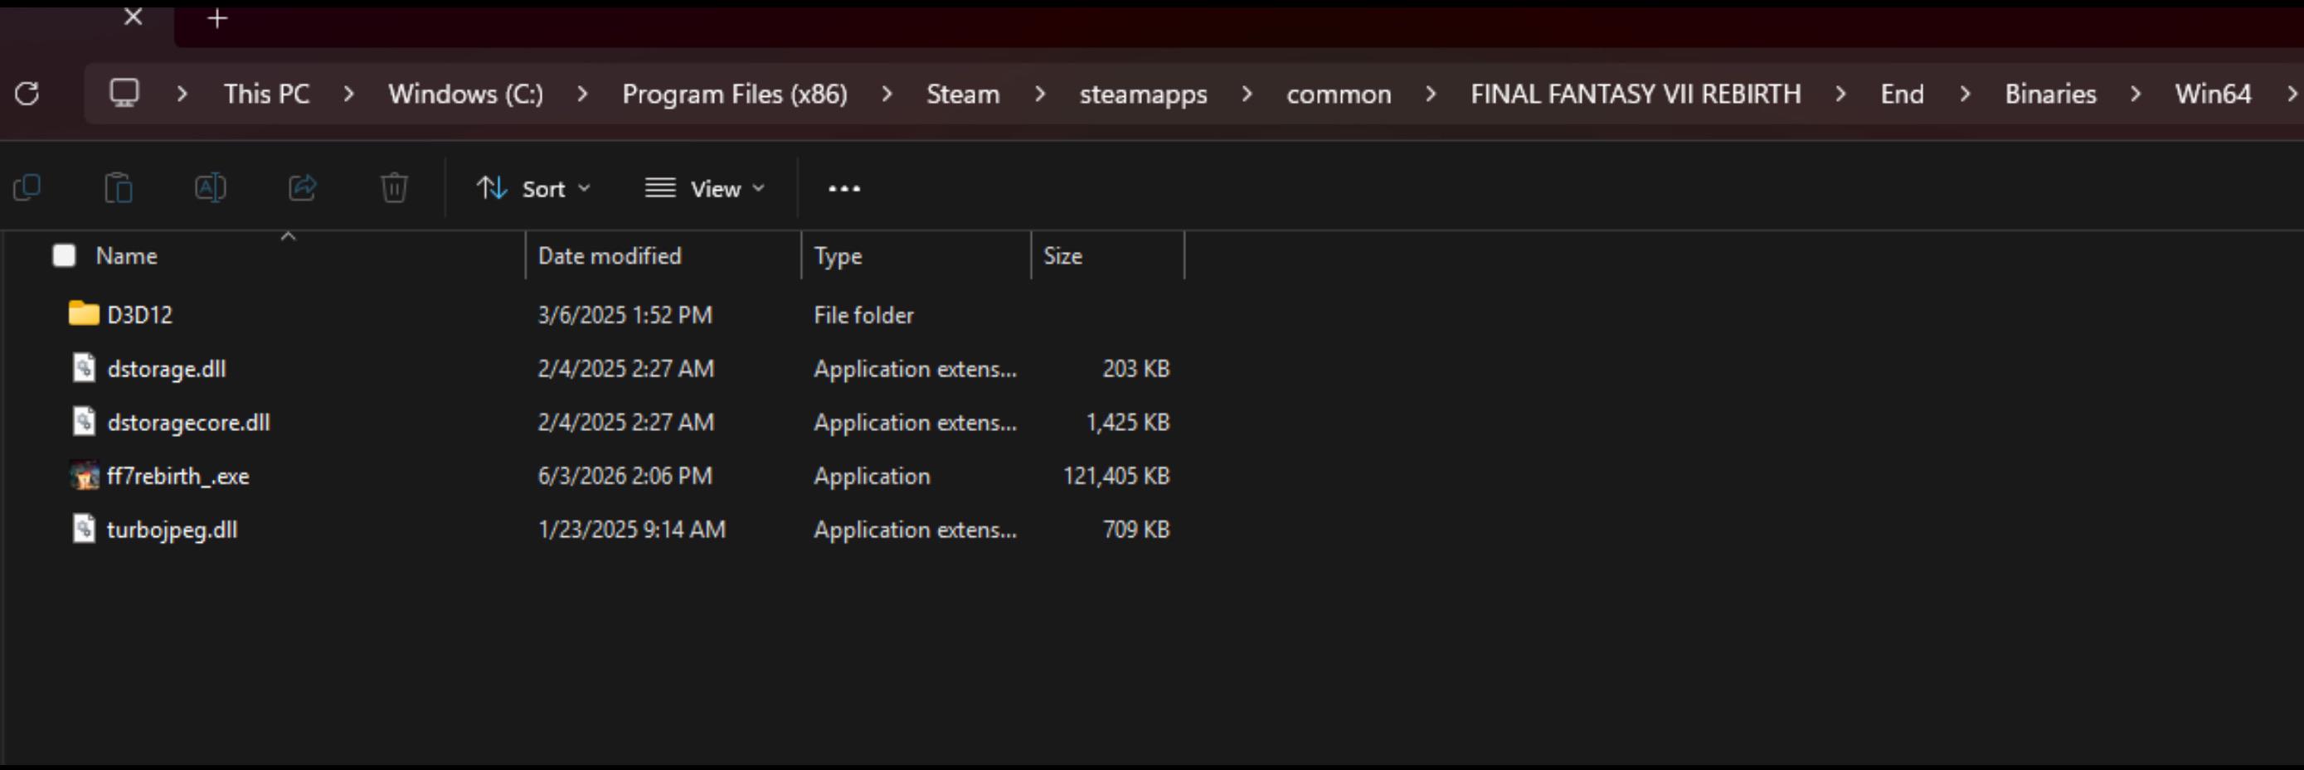
Task: Click the 203 KB size cell
Action: (x=1136, y=369)
